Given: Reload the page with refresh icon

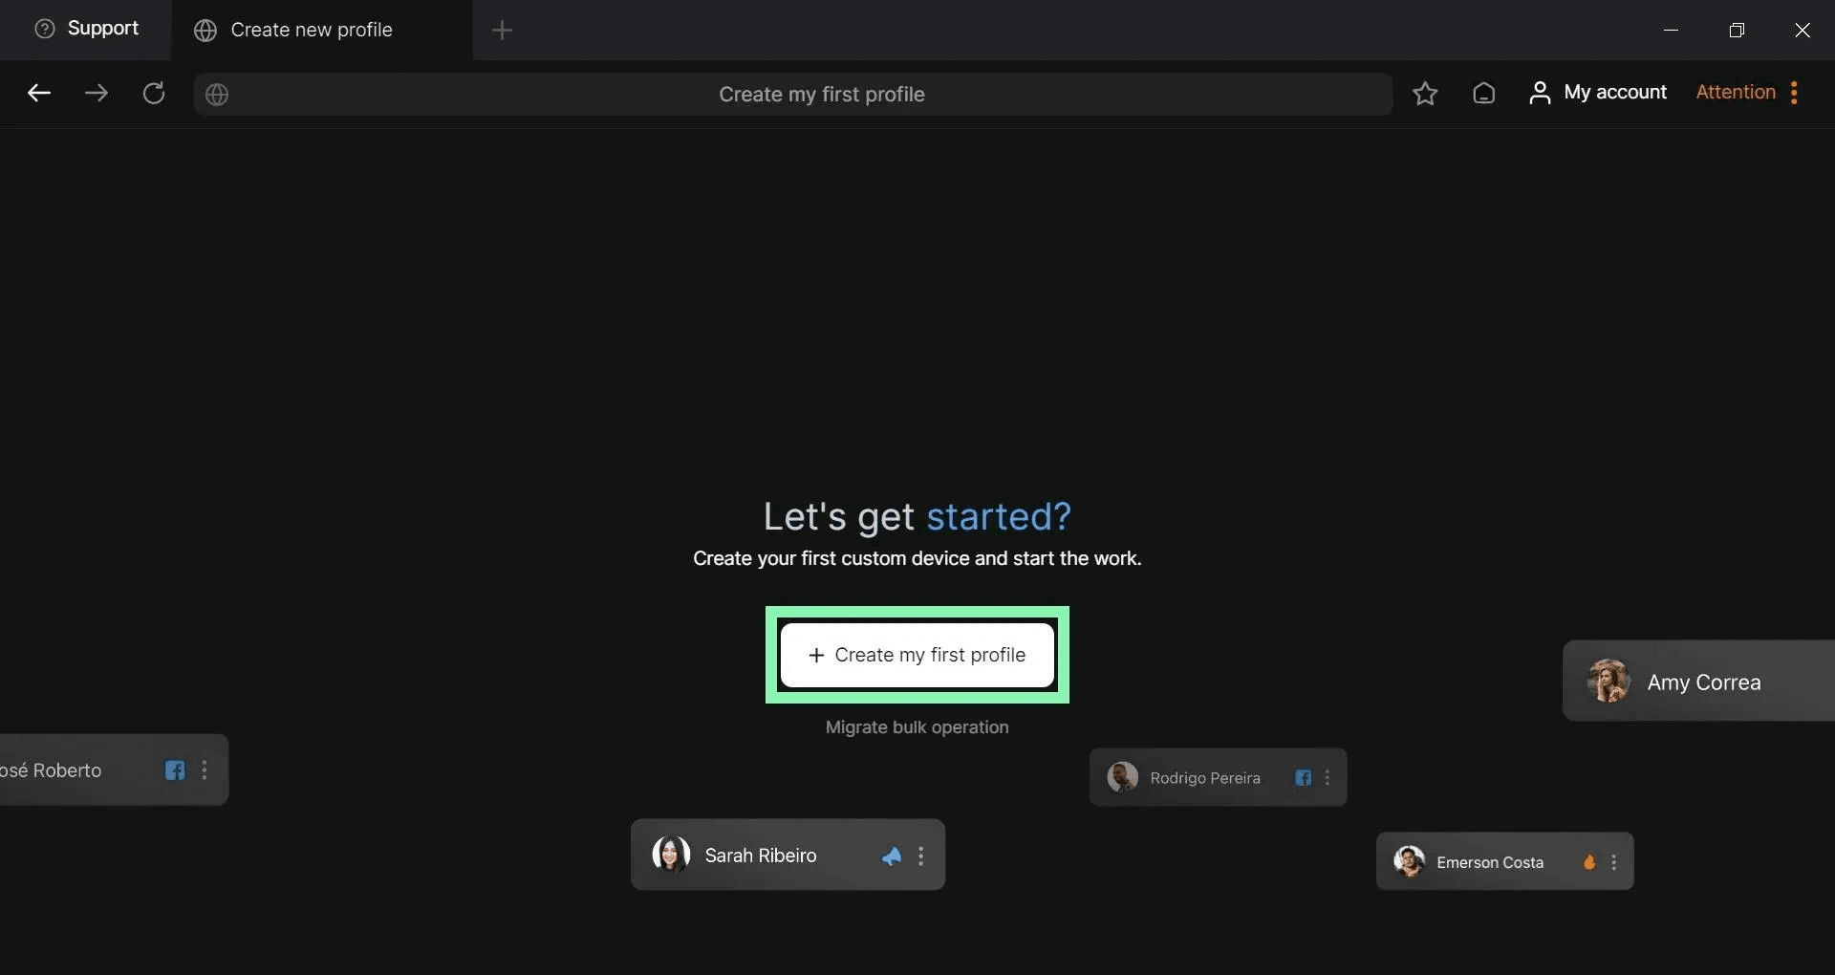Looking at the screenshot, I should click(x=154, y=93).
